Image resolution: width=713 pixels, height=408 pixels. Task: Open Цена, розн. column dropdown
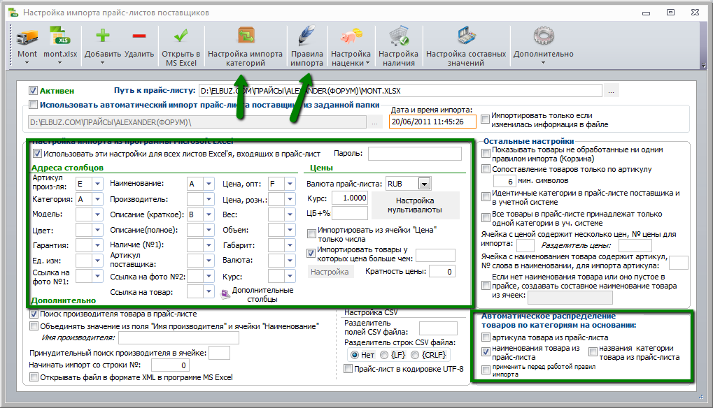(290, 199)
